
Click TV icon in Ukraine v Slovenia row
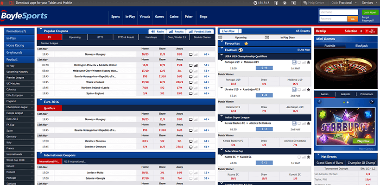click(x=191, y=141)
